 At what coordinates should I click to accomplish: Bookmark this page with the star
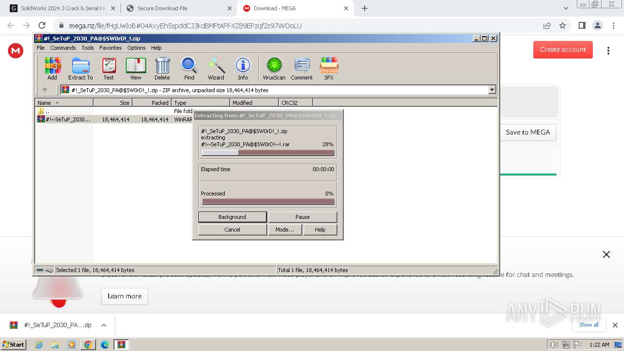pyautogui.click(x=563, y=25)
